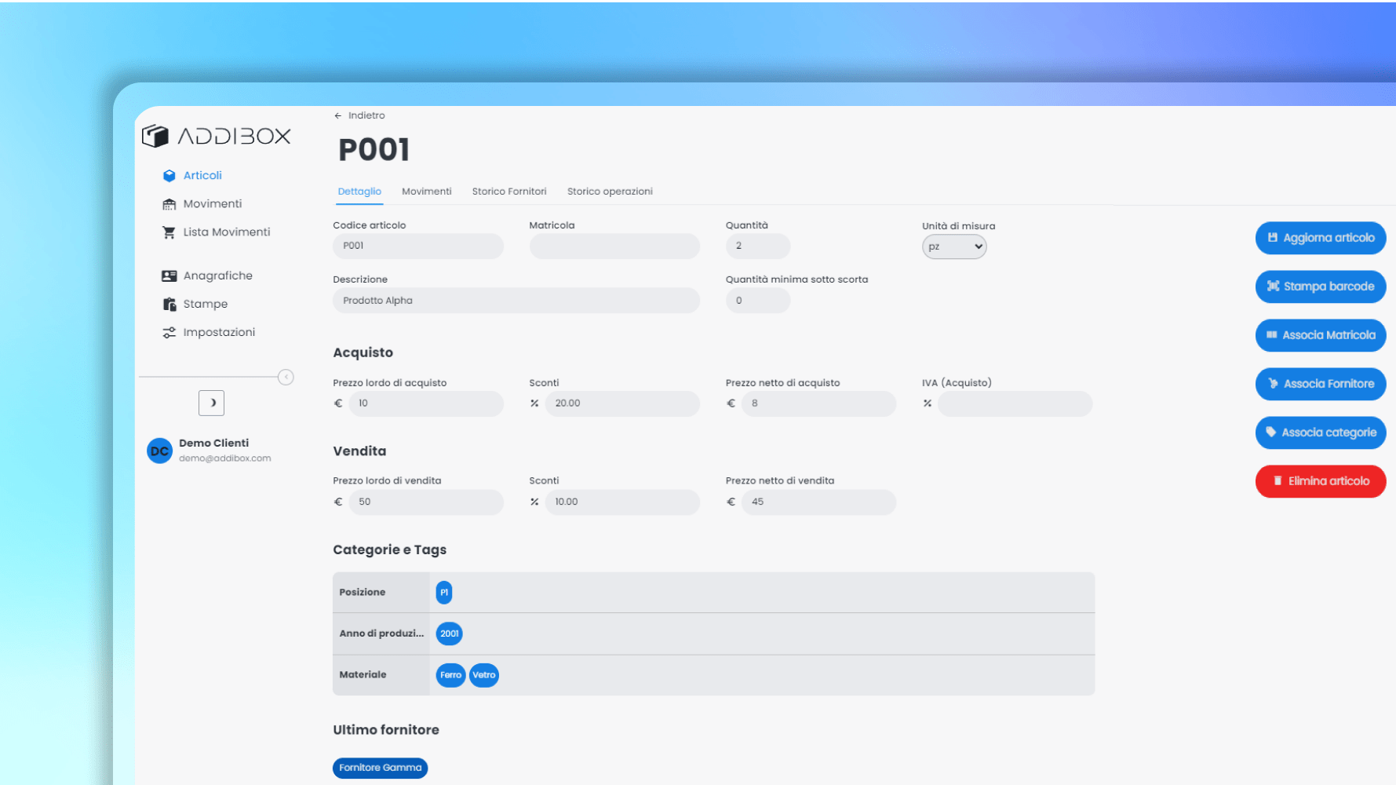This screenshot has height=785, width=1396.
Task: Click the Articoli cube icon in sidebar
Action: (169, 176)
